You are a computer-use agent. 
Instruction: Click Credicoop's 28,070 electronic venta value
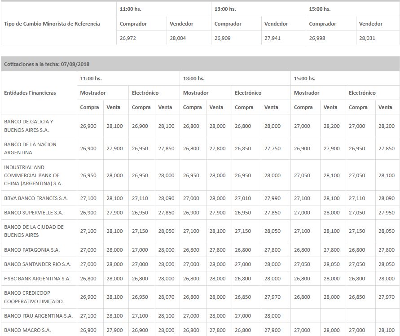(166, 297)
